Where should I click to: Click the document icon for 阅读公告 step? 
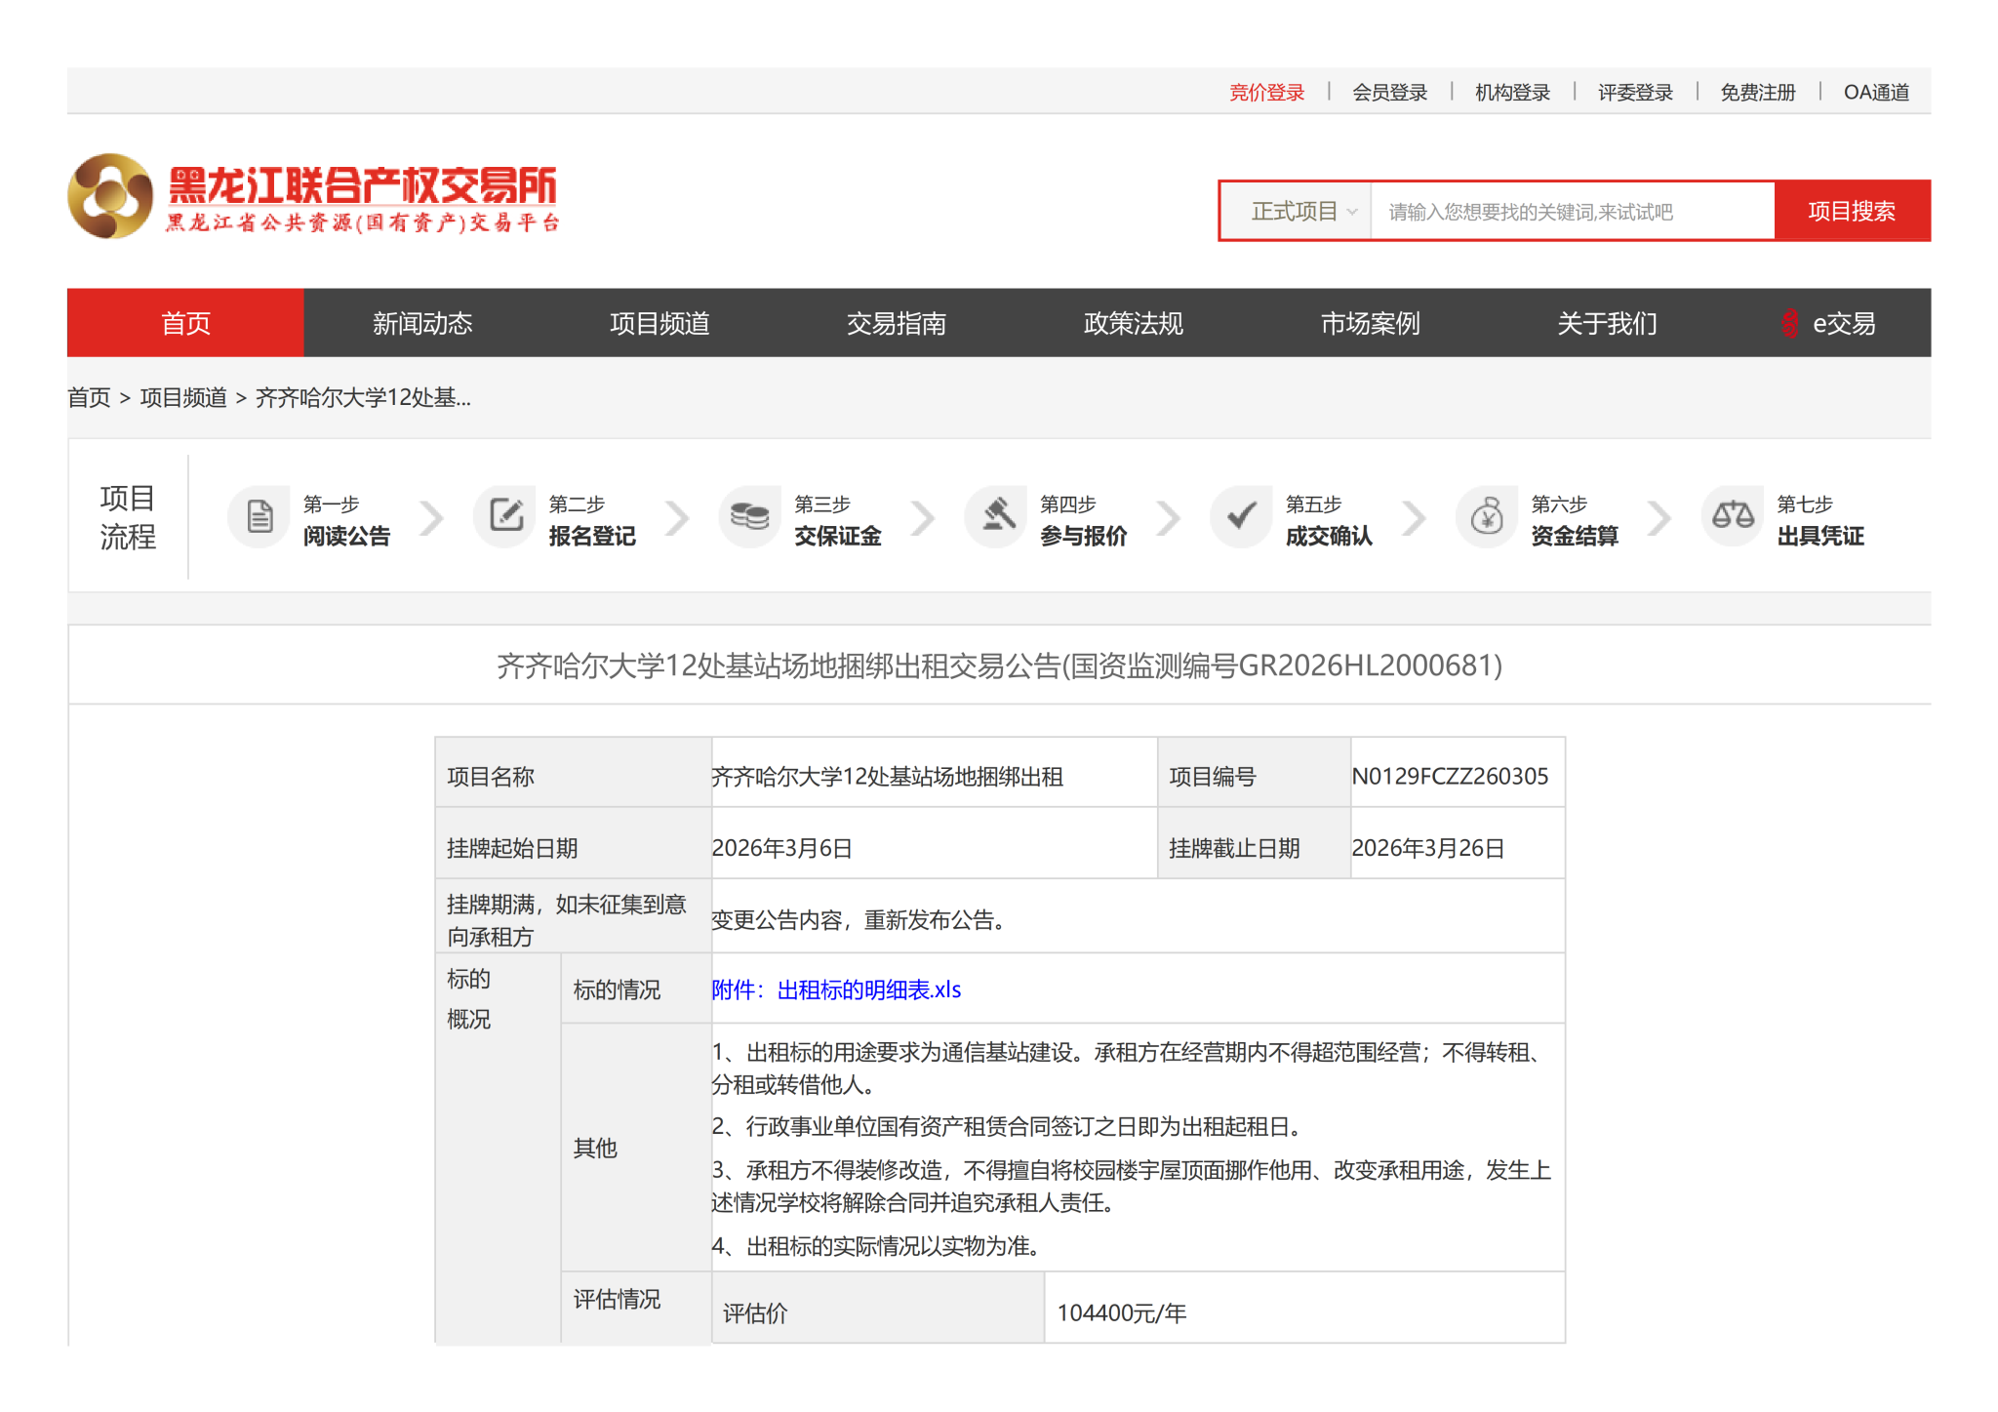(260, 516)
